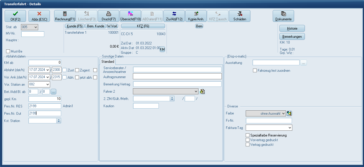Click the icon next to Fahrer 2 dropdown
This screenshot has height=167, width=364.
(202, 91)
